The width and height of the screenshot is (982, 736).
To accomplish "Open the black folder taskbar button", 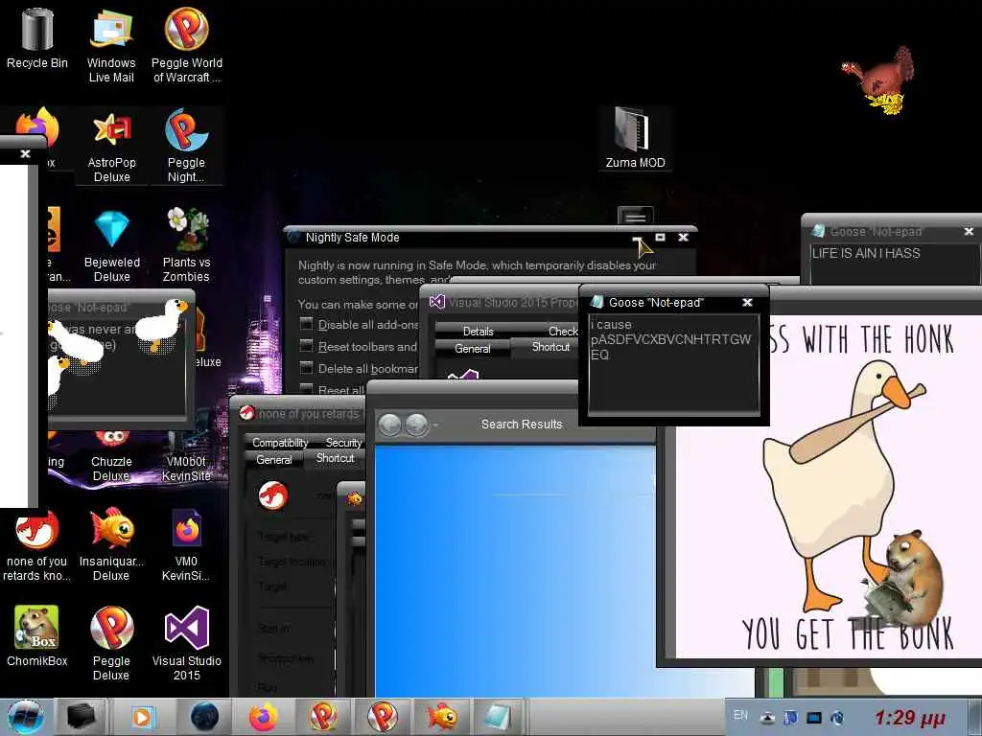I will click(81, 717).
